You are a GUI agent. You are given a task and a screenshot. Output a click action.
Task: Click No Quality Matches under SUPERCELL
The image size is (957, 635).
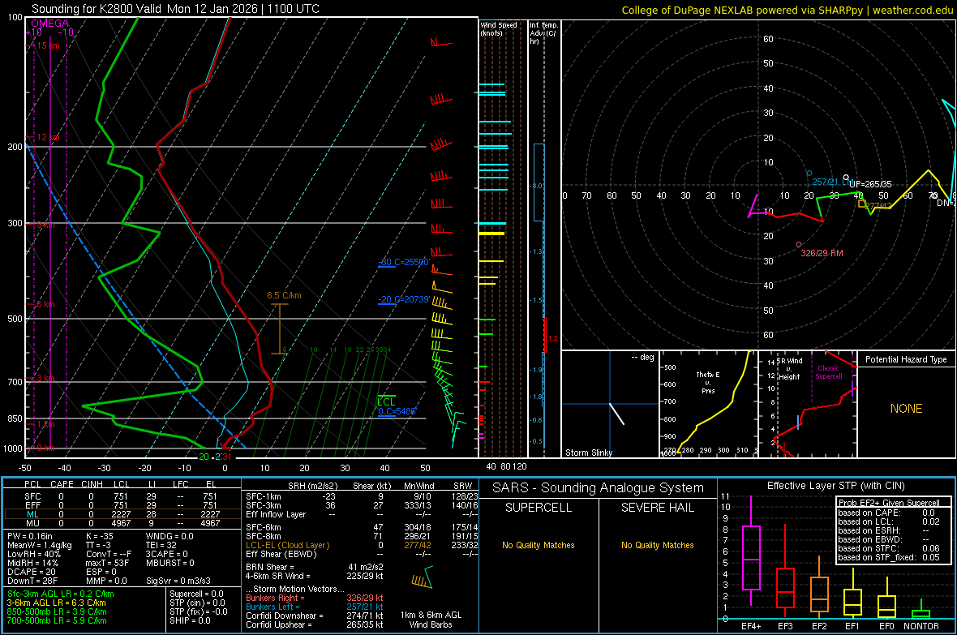(539, 545)
